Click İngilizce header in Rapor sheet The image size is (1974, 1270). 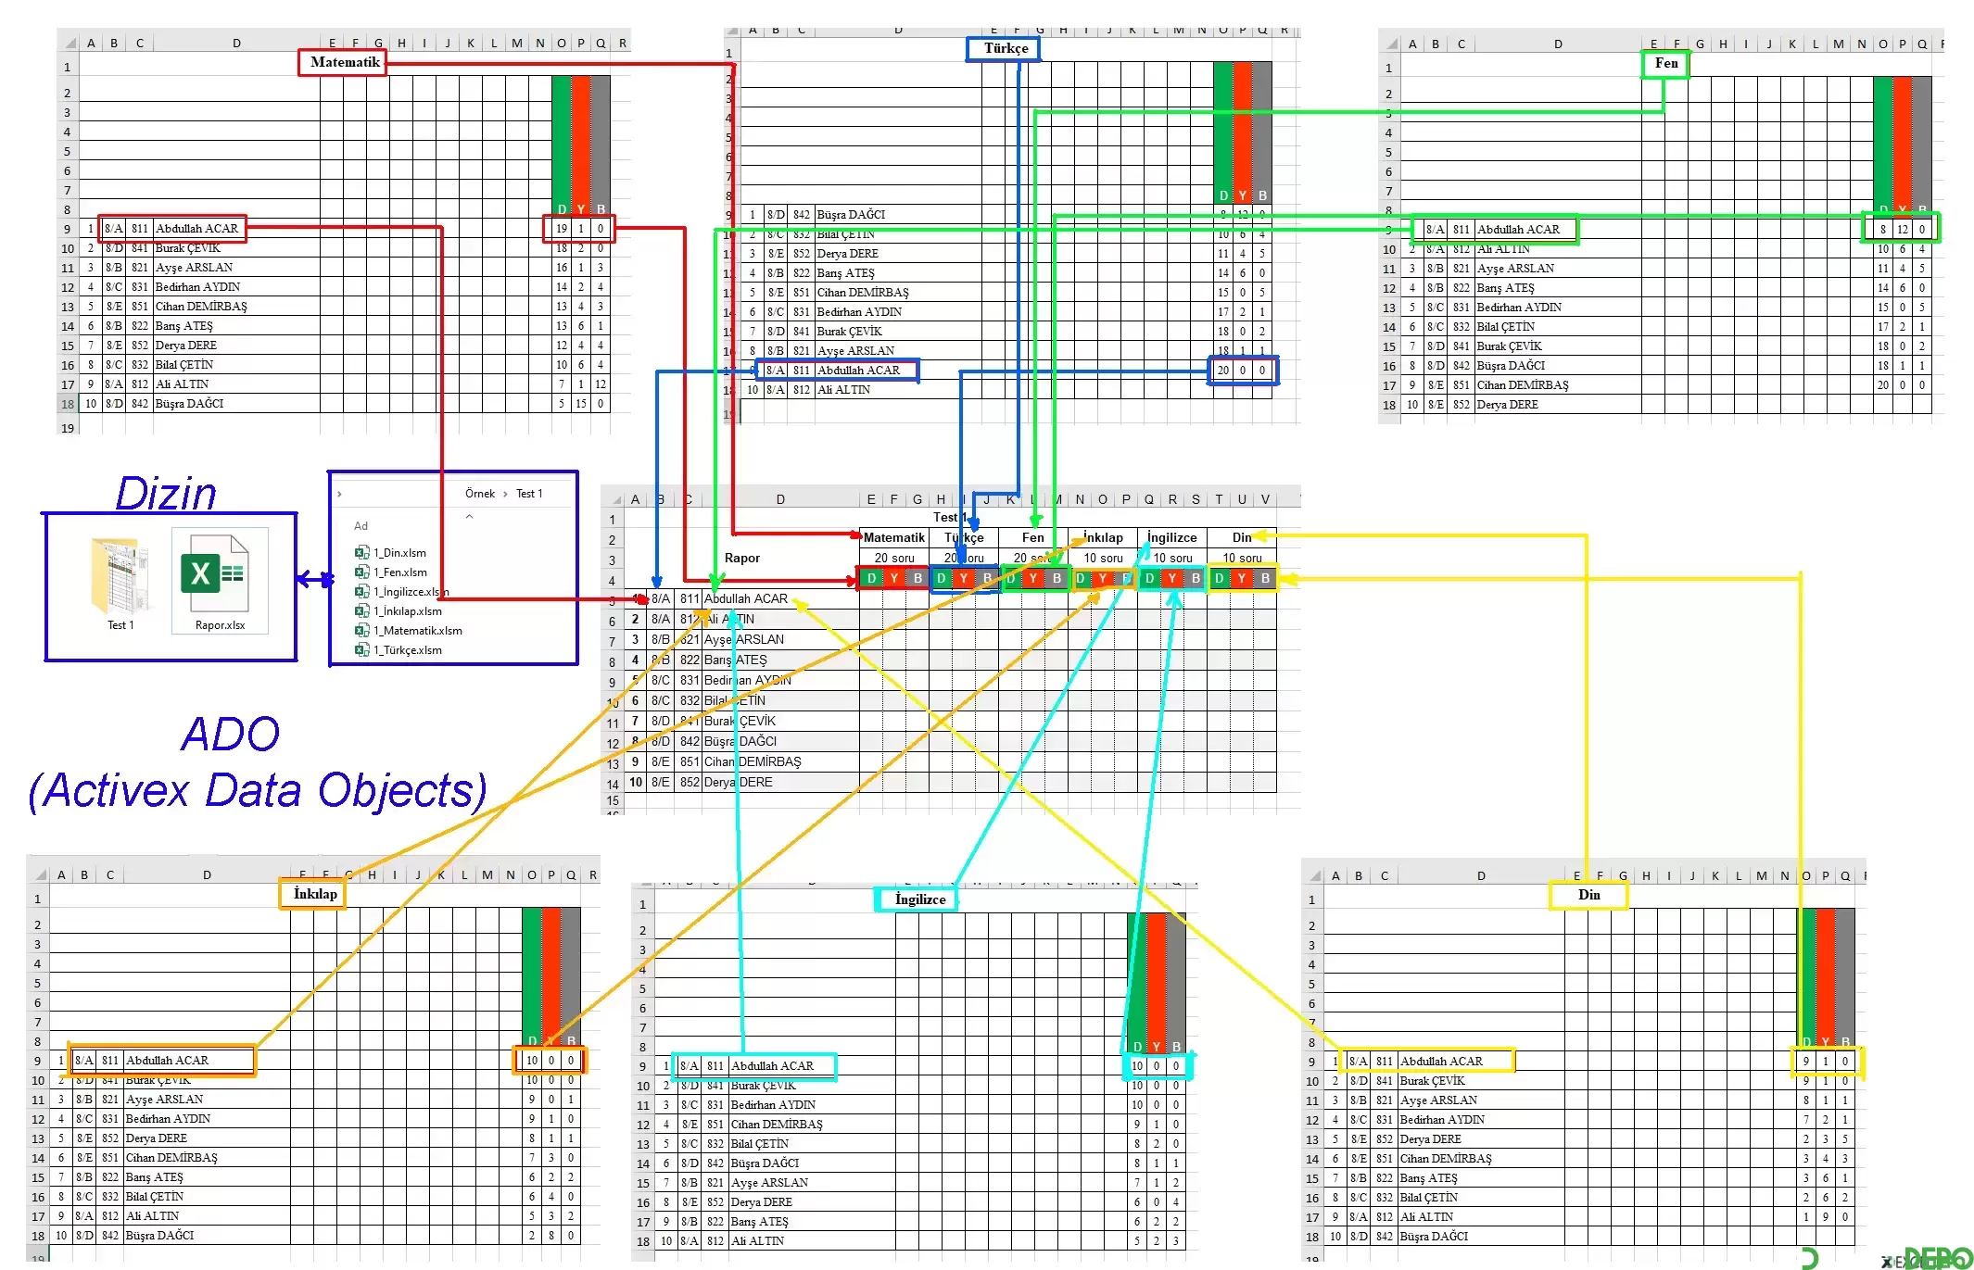1172,537
